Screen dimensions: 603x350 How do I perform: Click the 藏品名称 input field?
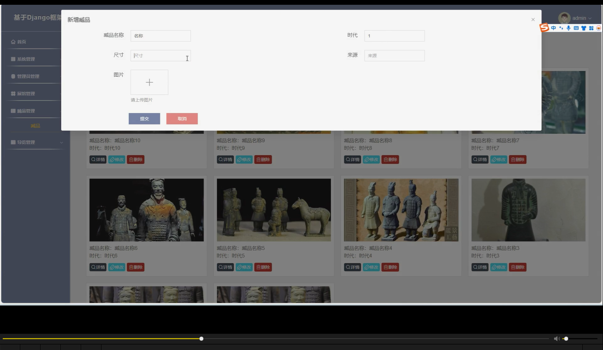pyautogui.click(x=161, y=36)
